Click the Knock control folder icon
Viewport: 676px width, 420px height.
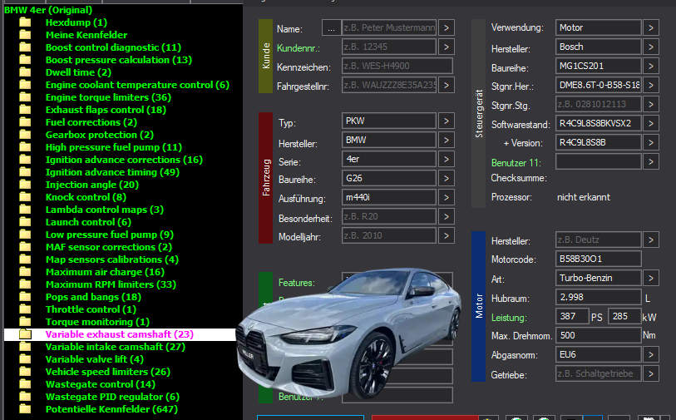tap(25, 197)
